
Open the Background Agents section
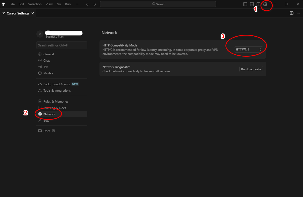point(62,84)
